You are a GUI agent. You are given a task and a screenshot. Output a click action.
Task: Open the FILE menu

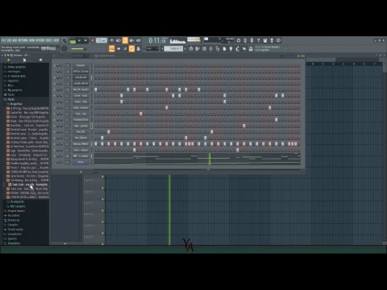pyautogui.click(x=4, y=40)
